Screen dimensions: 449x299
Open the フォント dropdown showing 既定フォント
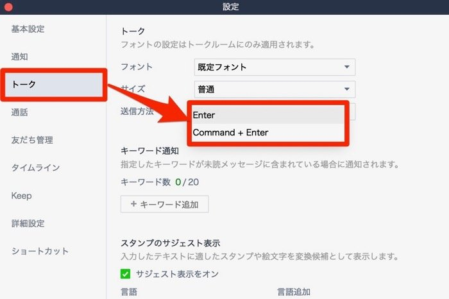tap(275, 67)
